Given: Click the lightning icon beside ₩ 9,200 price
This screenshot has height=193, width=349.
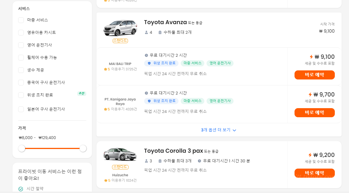Looking at the screenshot, I should pyautogui.click(x=310, y=155).
